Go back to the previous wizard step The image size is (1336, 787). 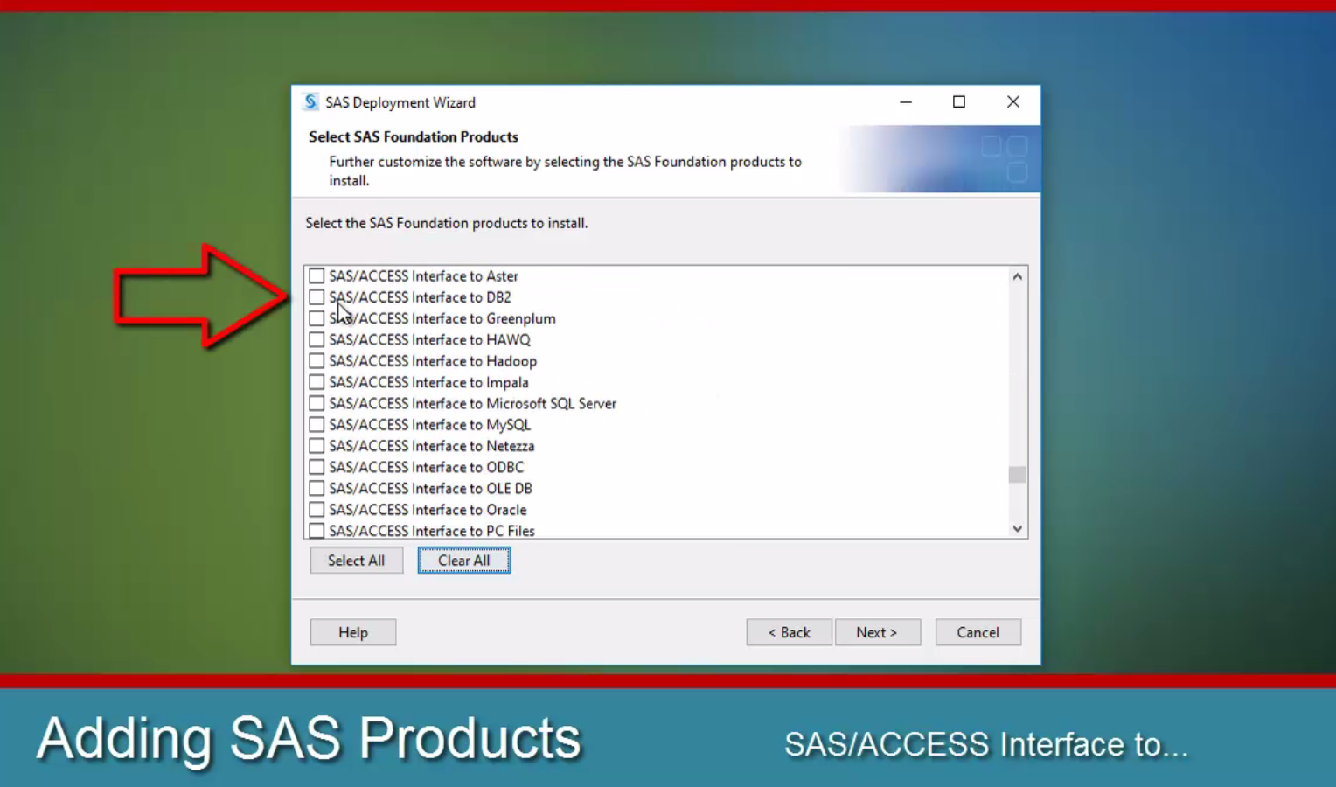tap(789, 632)
